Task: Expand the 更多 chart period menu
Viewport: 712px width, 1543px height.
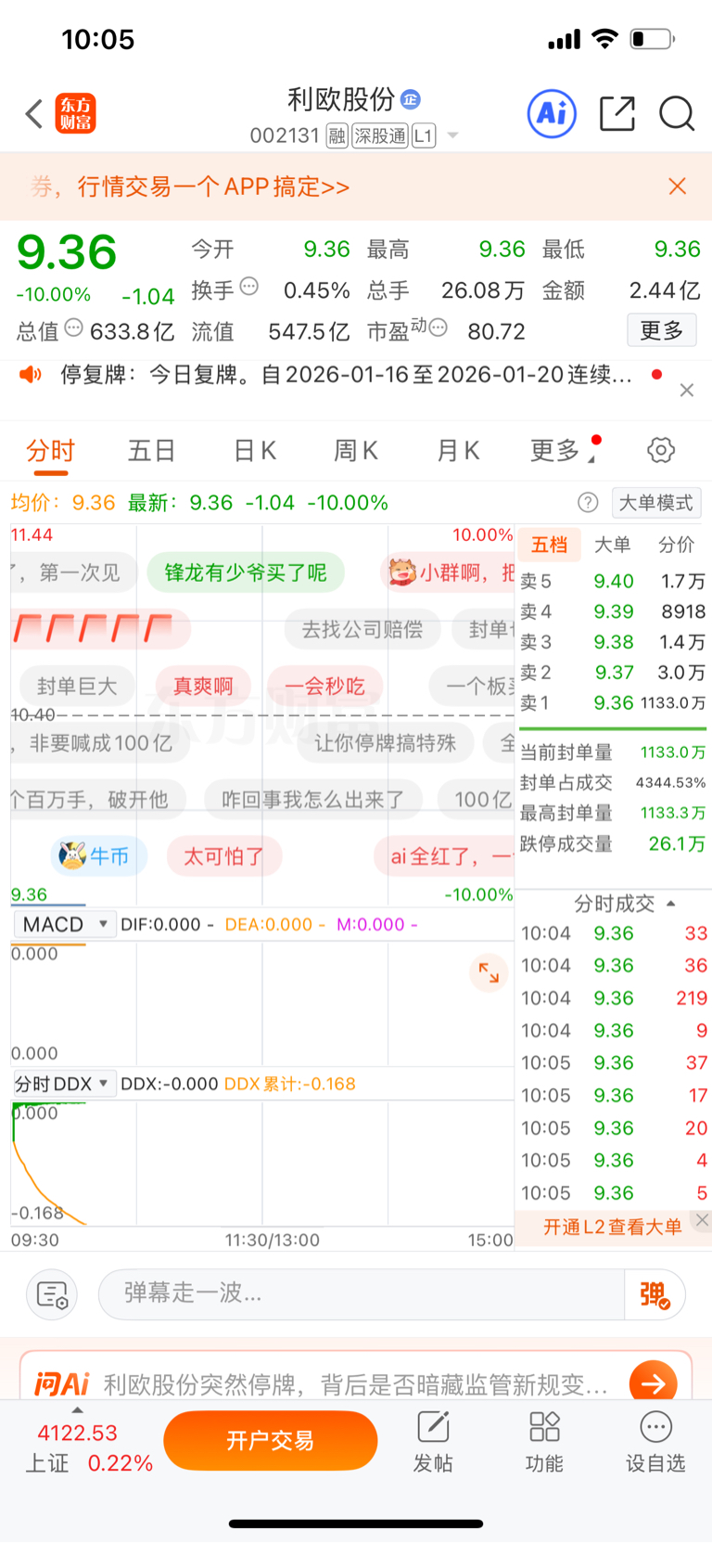Action: coord(562,451)
